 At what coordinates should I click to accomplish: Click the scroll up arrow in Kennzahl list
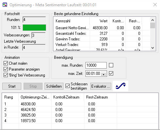click(152, 20)
